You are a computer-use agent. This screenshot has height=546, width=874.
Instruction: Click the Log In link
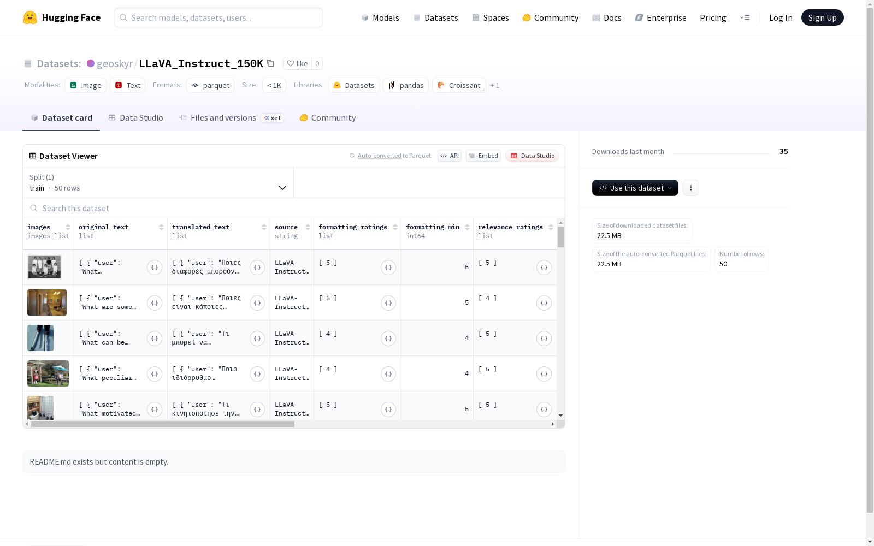click(781, 17)
